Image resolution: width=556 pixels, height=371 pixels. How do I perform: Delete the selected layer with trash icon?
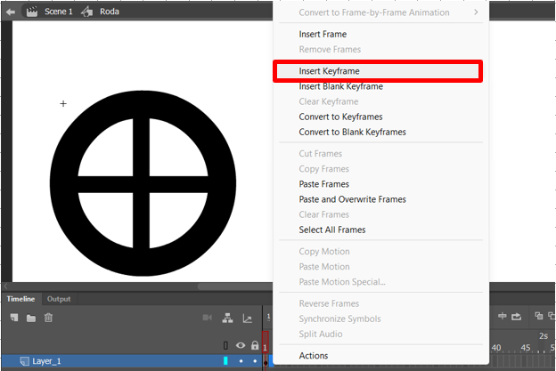click(48, 318)
